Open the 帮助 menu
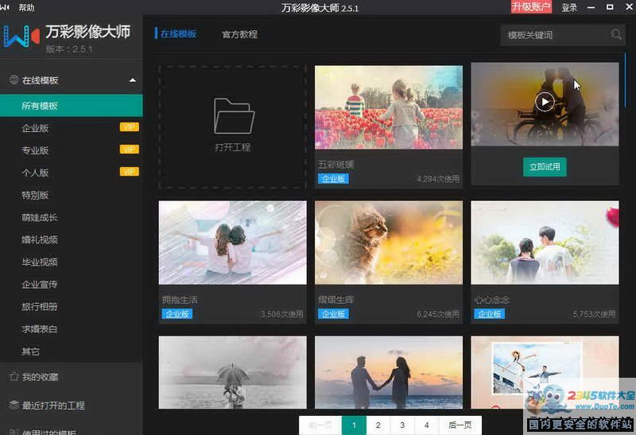This screenshot has width=636, height=435. (26, 7)
